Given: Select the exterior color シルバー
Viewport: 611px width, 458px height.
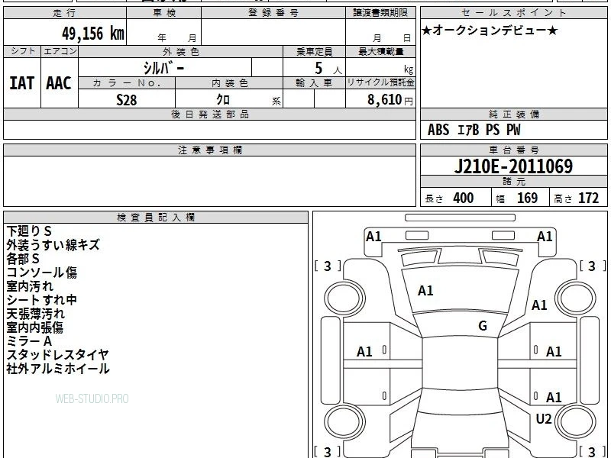Looking at the screenshot, I should point(163,68).
